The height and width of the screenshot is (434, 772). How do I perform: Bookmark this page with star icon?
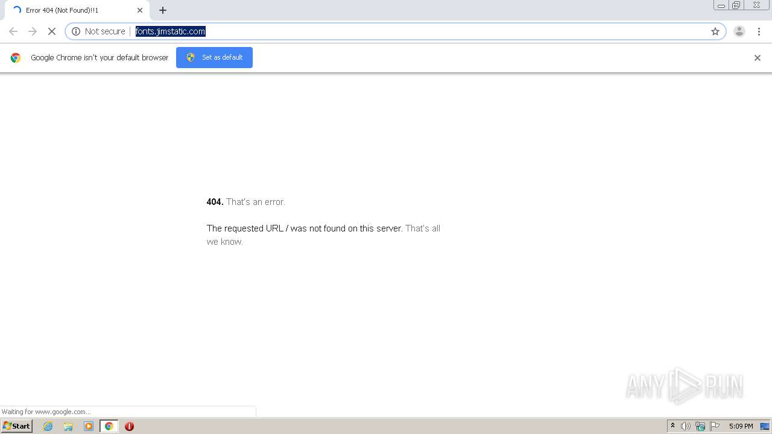tap(715, 31)
